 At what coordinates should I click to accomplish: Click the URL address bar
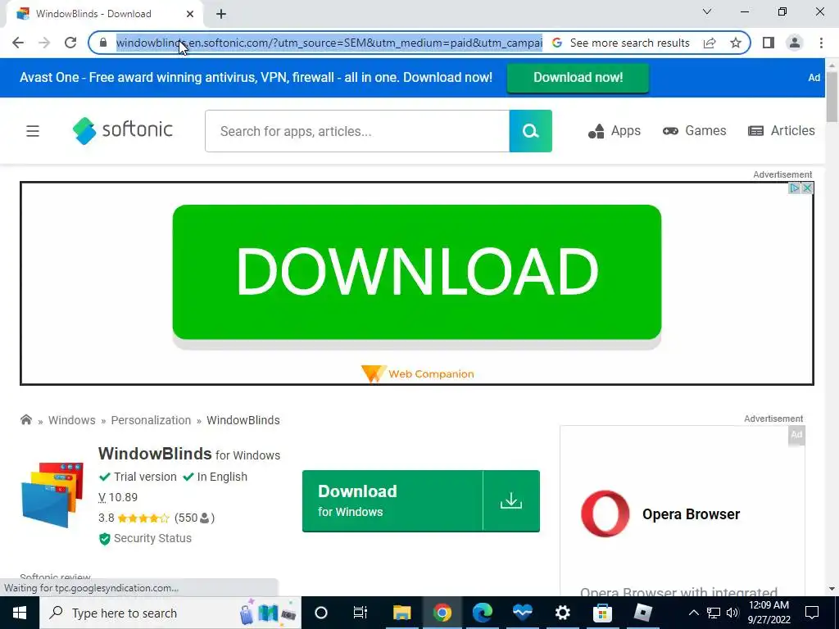[x=329, y=43]
